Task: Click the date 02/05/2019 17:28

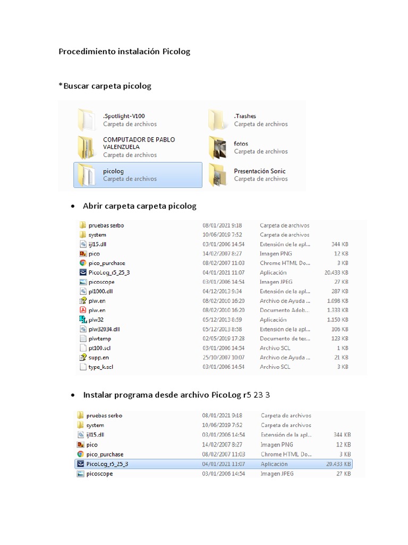Action: click(224, 338)
